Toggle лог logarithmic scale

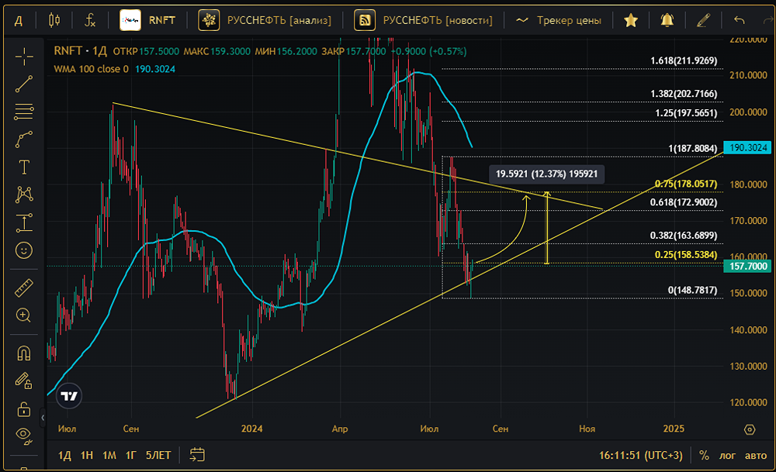(x=727, y=455)
